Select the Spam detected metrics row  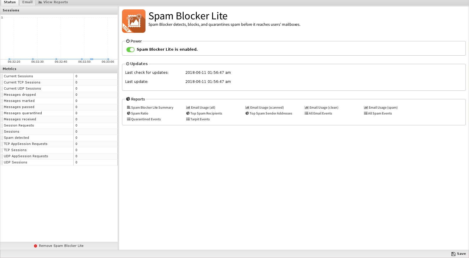click(59, 138)
